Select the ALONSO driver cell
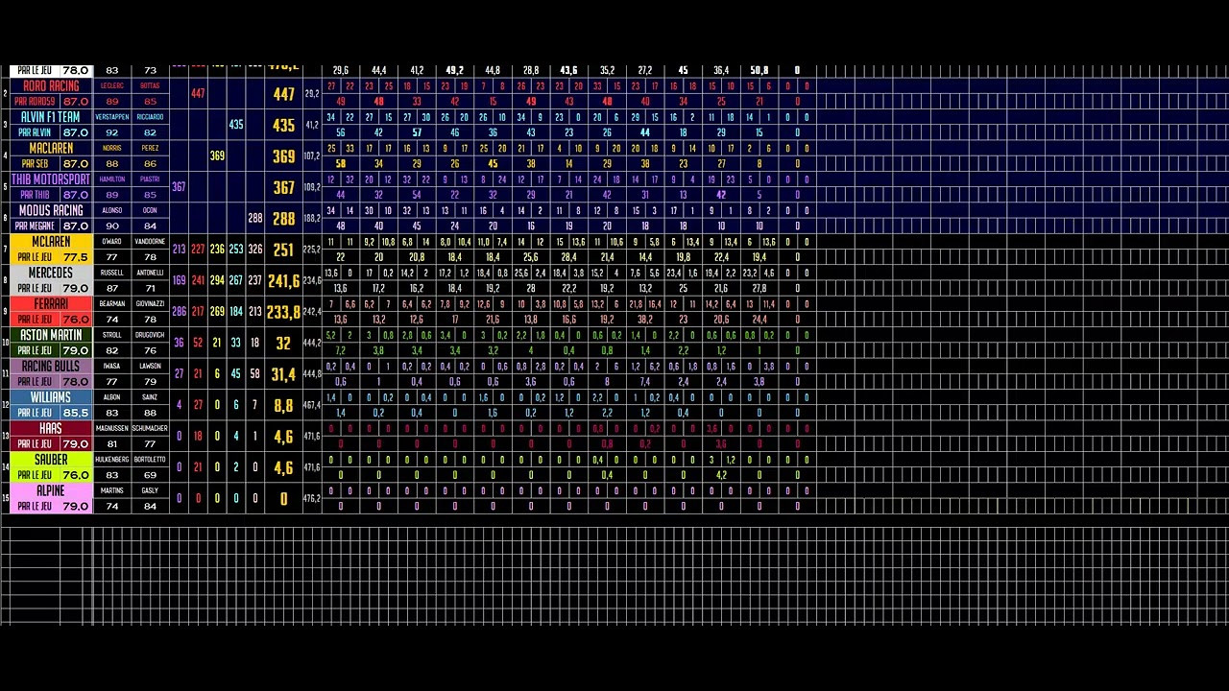The width and height of the screenshot is (1229, 691). pyautogui.click(x=112, y=210)
